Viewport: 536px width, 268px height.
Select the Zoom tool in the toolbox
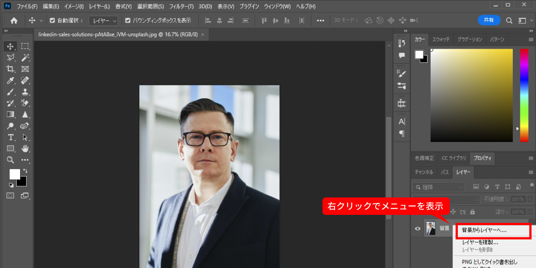pos(11,160)
